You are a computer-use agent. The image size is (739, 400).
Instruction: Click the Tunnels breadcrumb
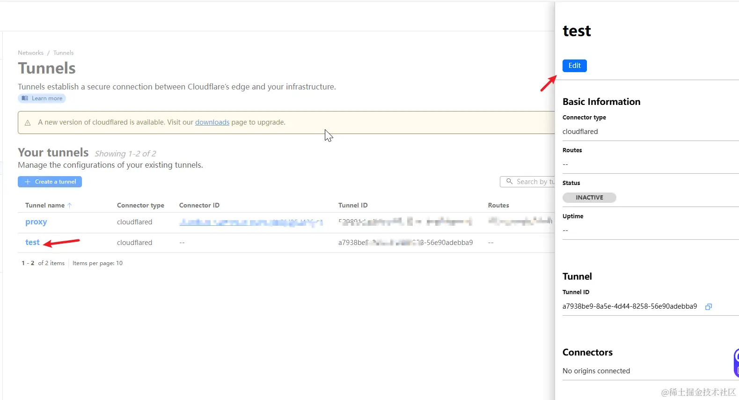pos(63,53)
